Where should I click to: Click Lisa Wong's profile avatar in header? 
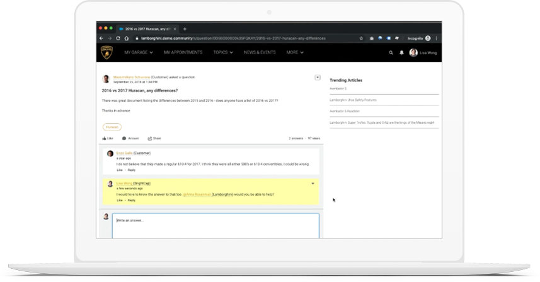point(413,52)
